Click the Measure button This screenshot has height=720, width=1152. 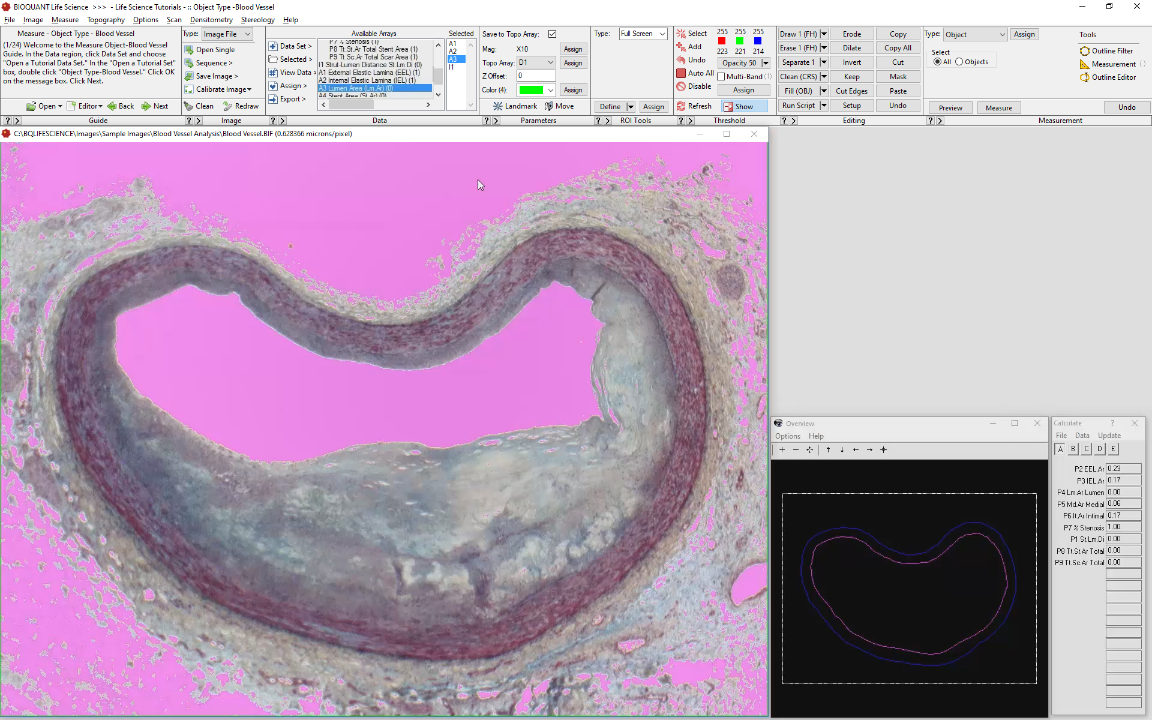click(x=998, y=108)
